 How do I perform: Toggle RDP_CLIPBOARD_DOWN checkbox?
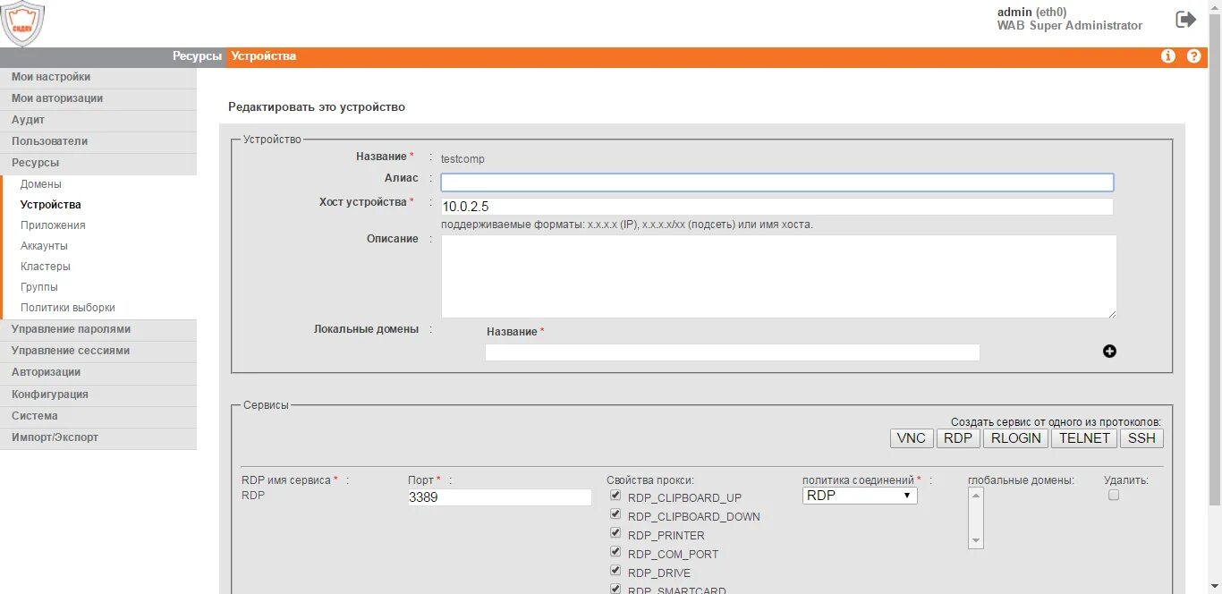[615, 514]
